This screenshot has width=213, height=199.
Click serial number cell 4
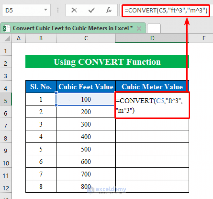(x=41, y=137)
